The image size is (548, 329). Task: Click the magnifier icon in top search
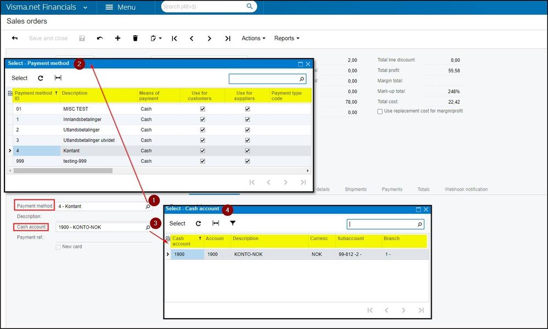[250, 6]
